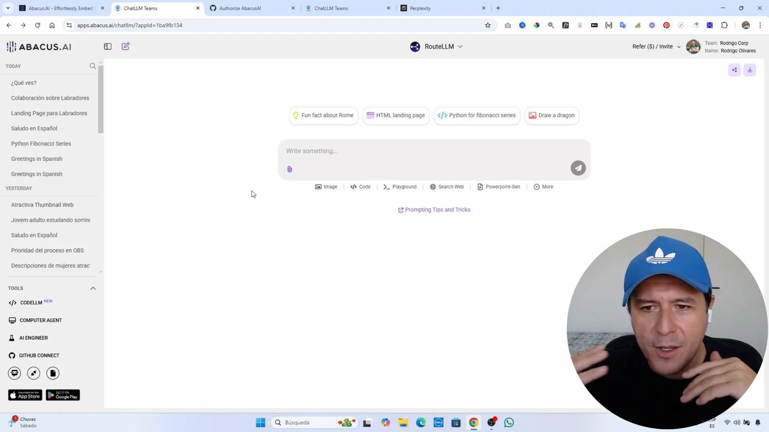This screenshot has width=769, height=432.
Task: Open Prompting Tips and Tricks link
Action: click(434, 209)
